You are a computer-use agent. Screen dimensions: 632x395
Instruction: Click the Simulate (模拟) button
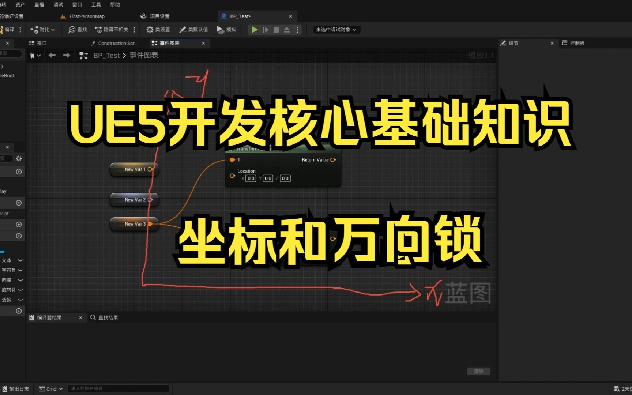(x=226, y=30)
